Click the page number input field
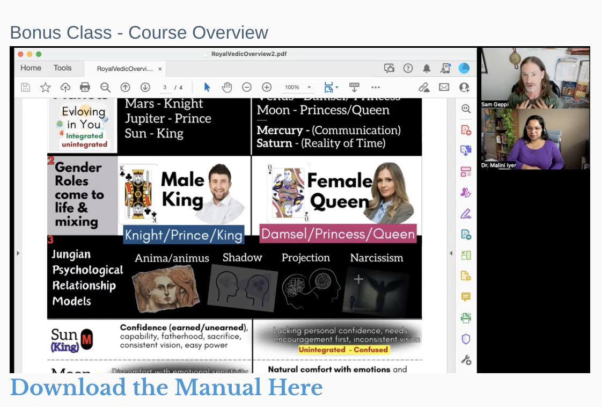The image size is (602, 407). (x=165, y=88)
